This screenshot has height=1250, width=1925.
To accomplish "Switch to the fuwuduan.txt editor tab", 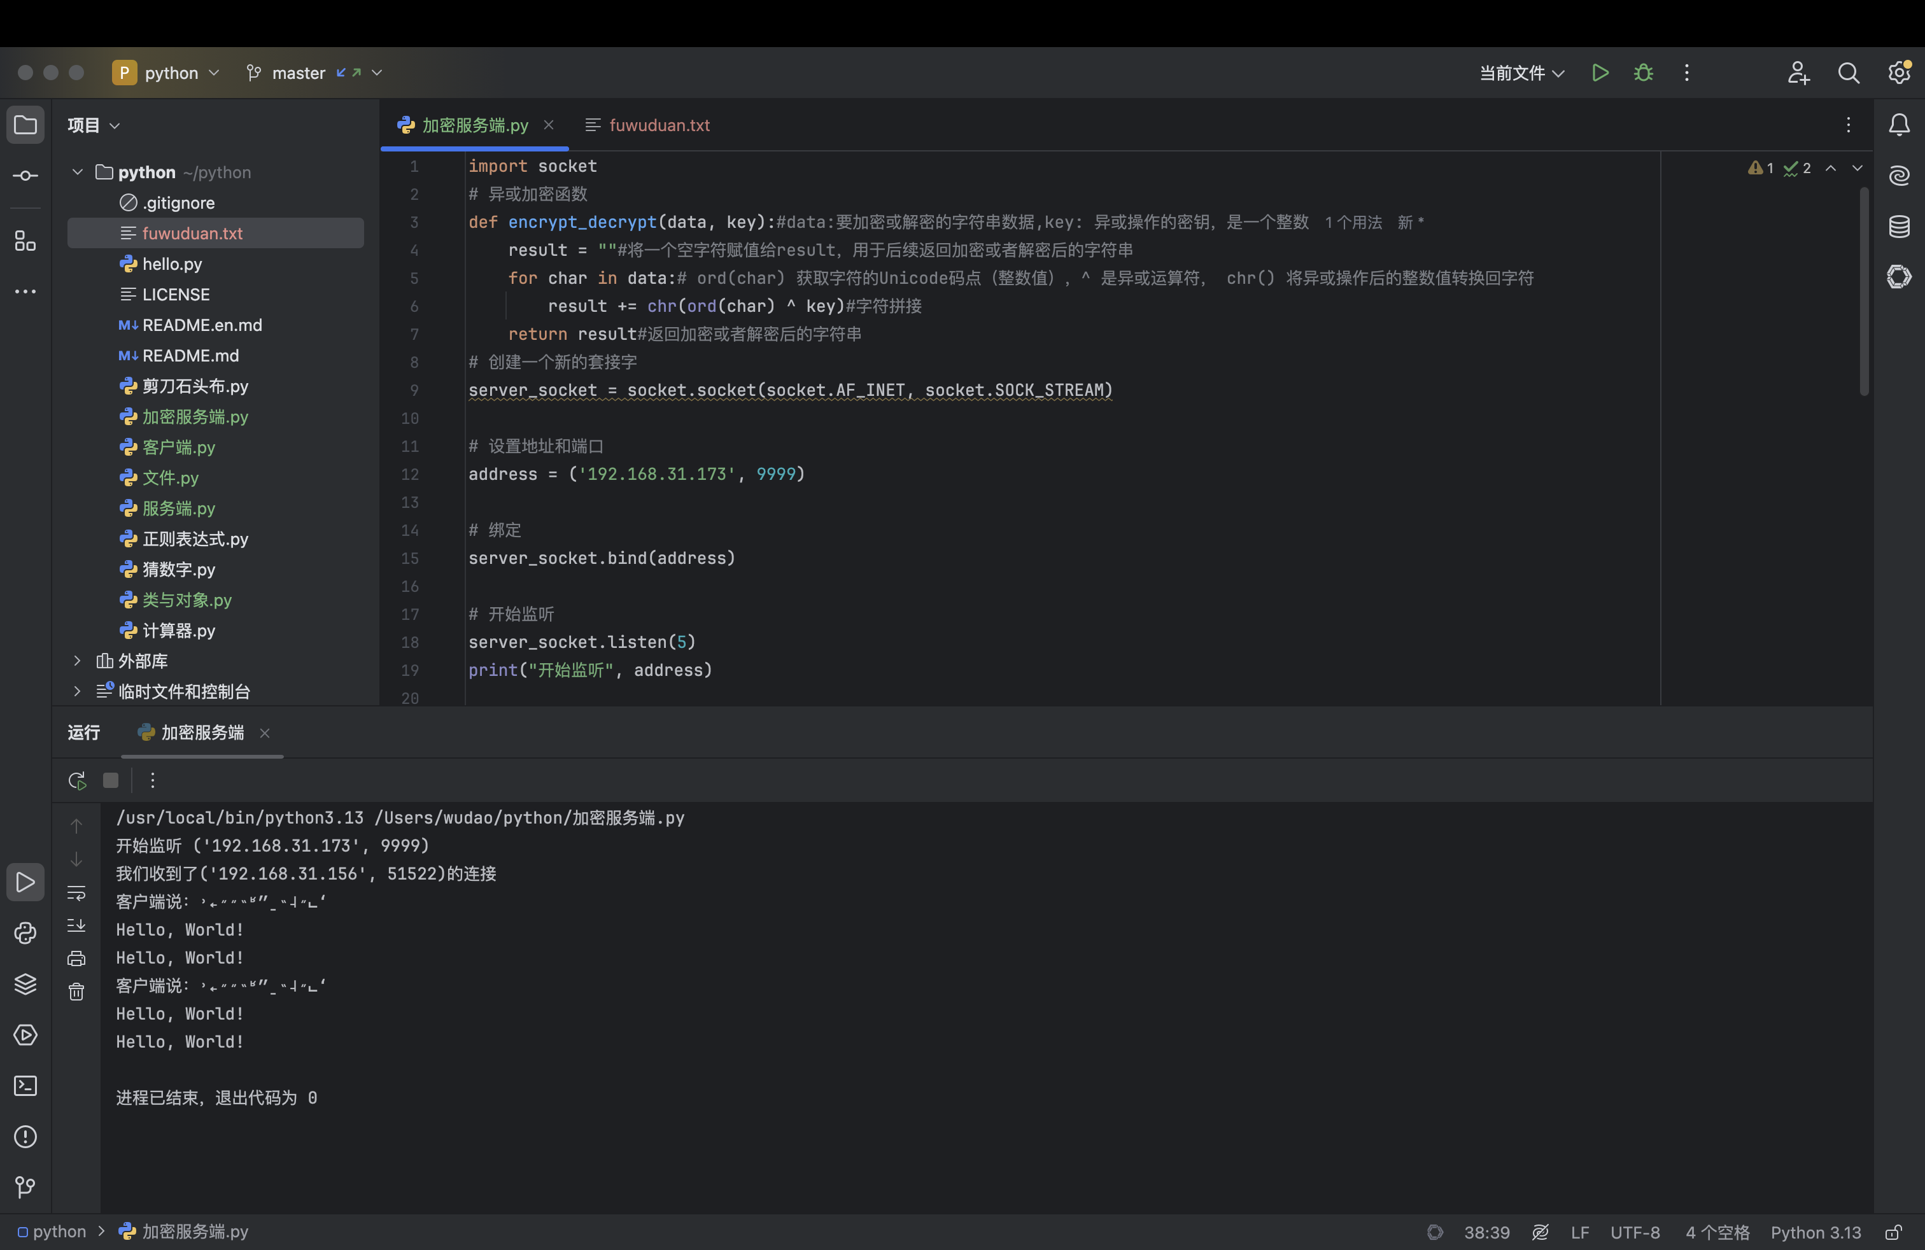I will coord(658,125).
